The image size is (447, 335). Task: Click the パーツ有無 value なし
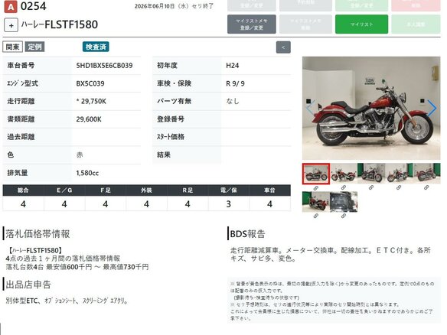[233, 101]
